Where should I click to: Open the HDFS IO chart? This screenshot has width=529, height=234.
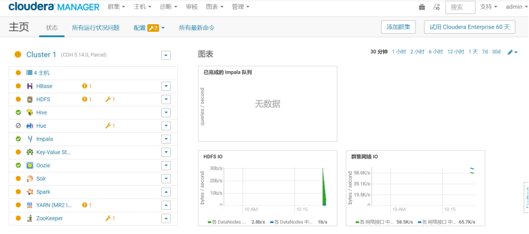pos(268,188)
